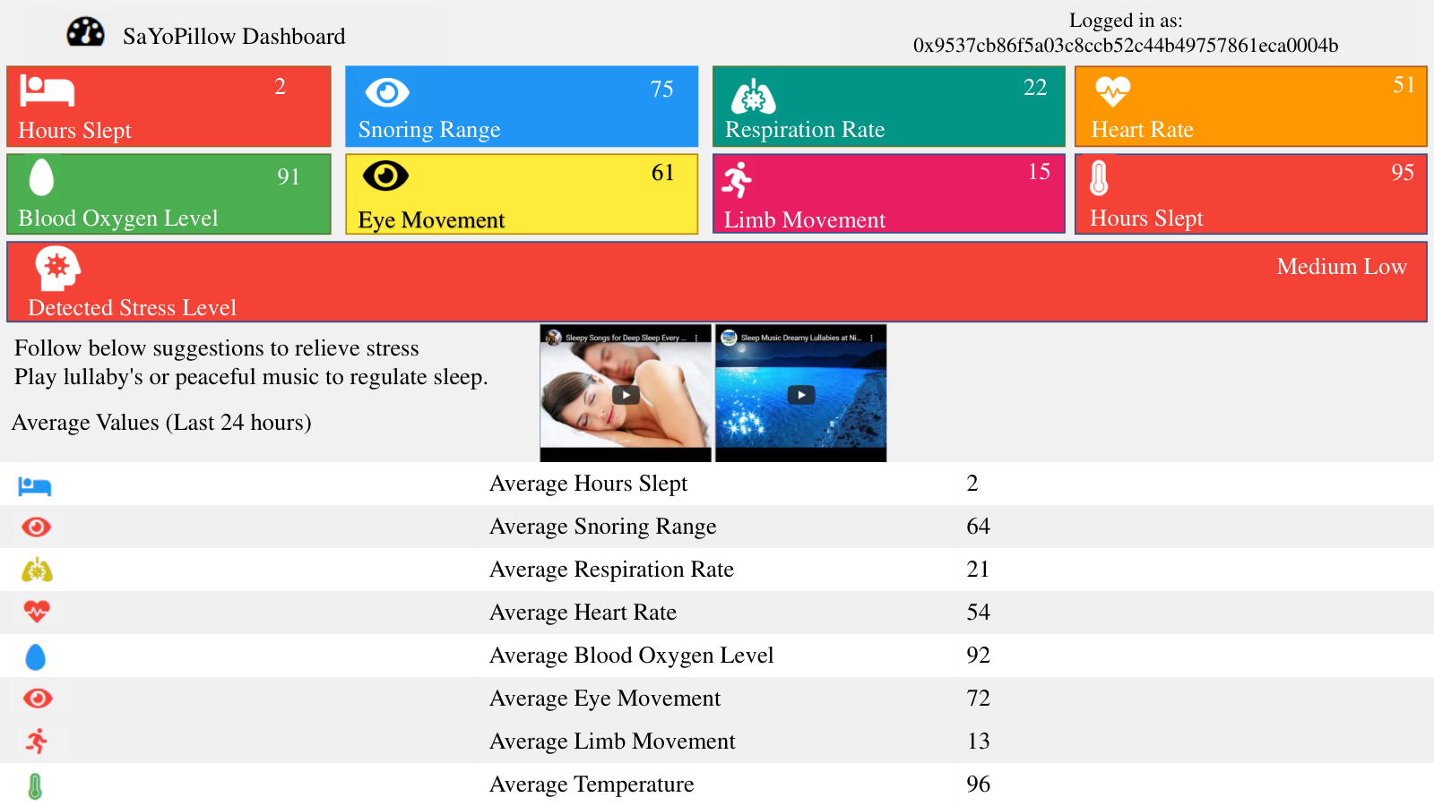Click the Heart Rate value 51
The height and width of the screenshot is (806, 1434).
tap(1404, 85)
